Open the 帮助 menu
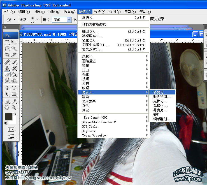207x185 pixels. click(145, 12)
